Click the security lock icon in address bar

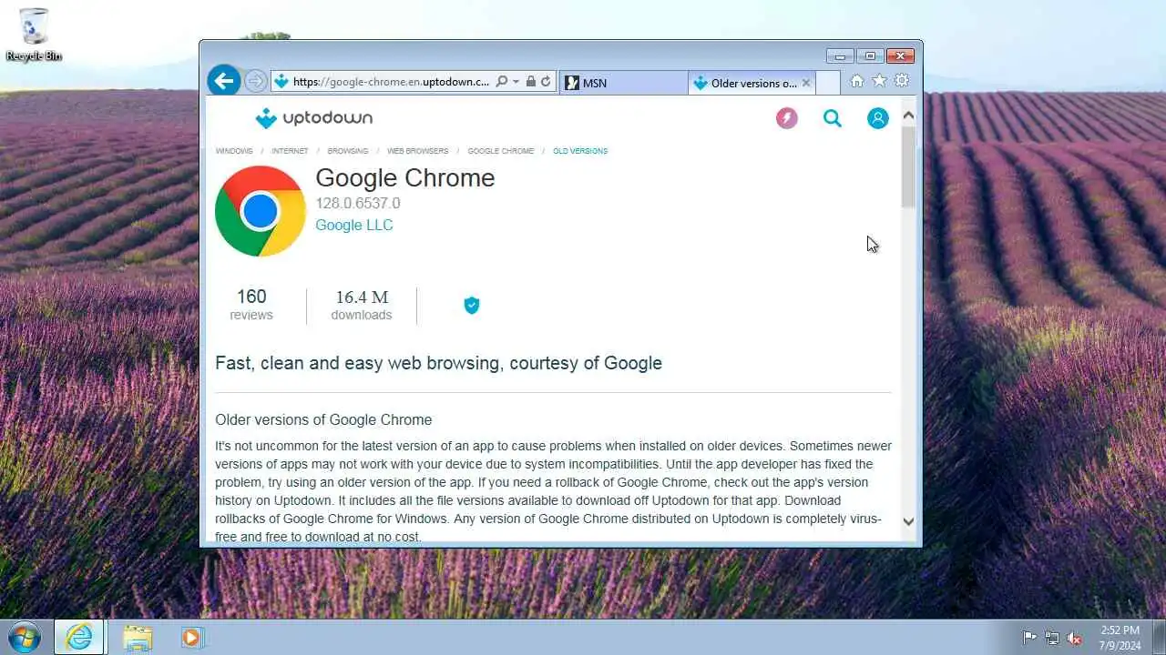(x=531, y=82)
